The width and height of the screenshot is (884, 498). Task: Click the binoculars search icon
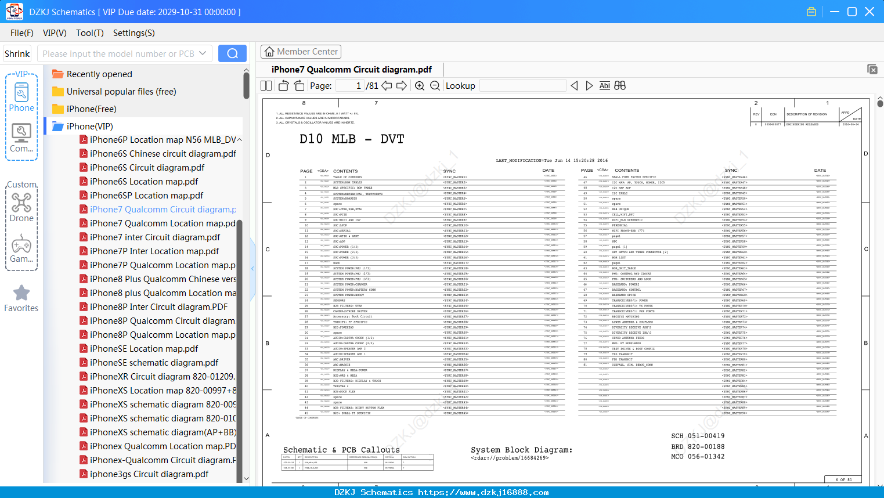pos(620,86)
